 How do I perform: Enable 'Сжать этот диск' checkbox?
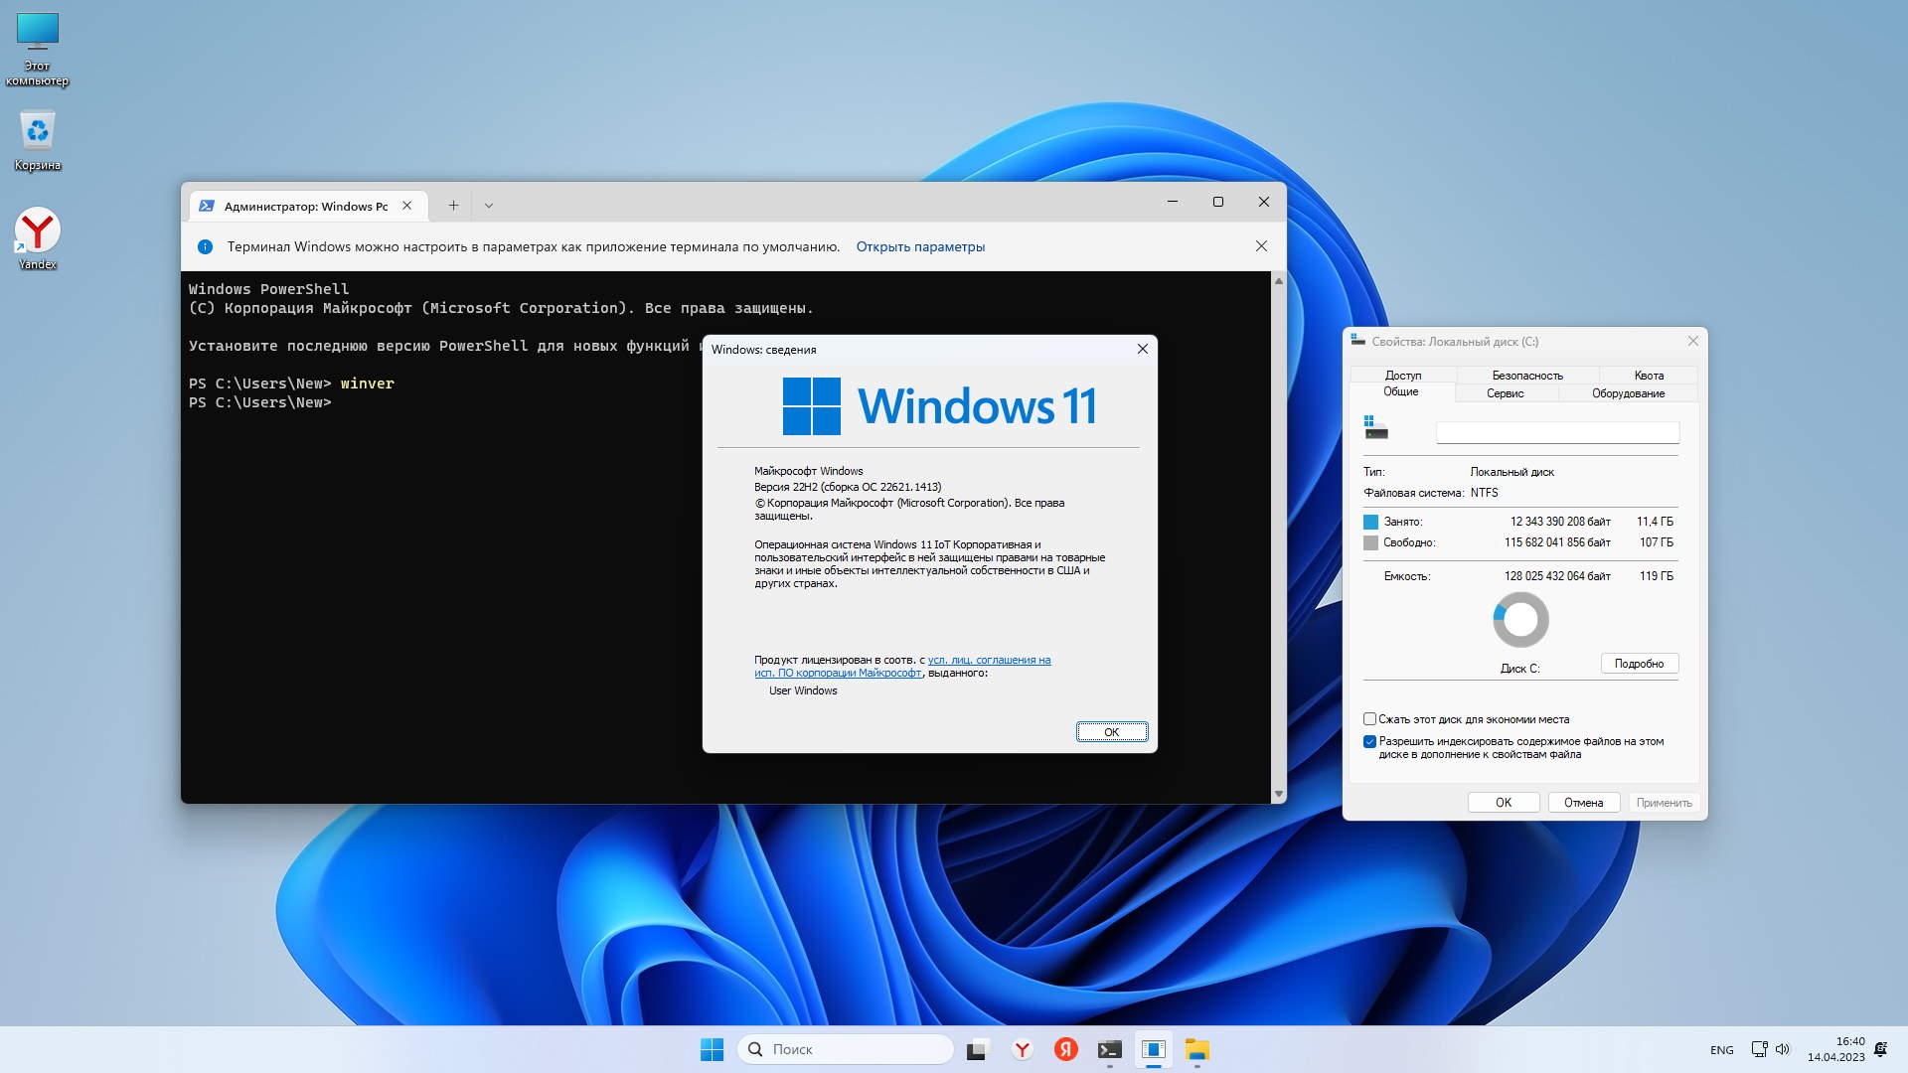[x=1370, y=719]
